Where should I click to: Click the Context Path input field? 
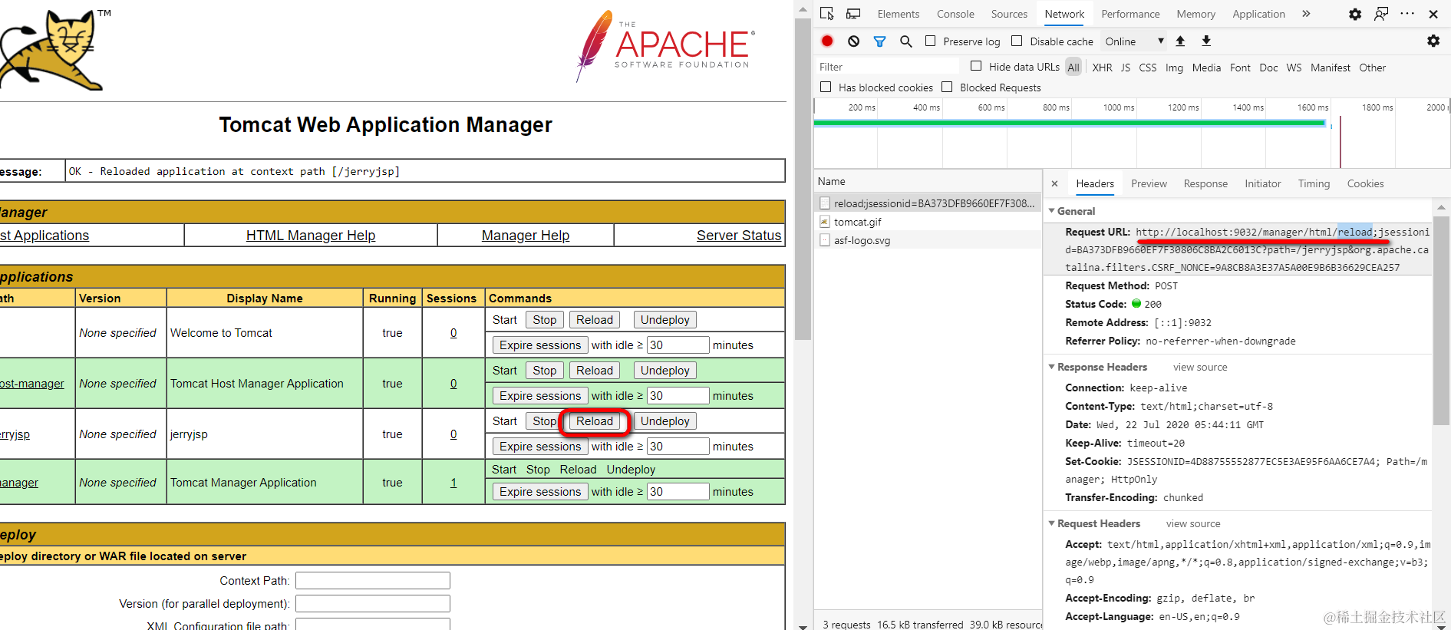coord(373,581)
